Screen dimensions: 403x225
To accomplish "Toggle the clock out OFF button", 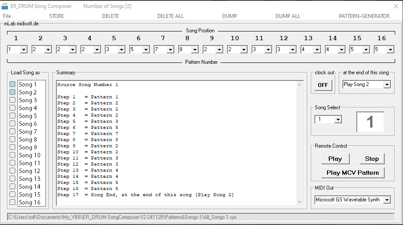I will pyautogui.click(x=323, y=85).
